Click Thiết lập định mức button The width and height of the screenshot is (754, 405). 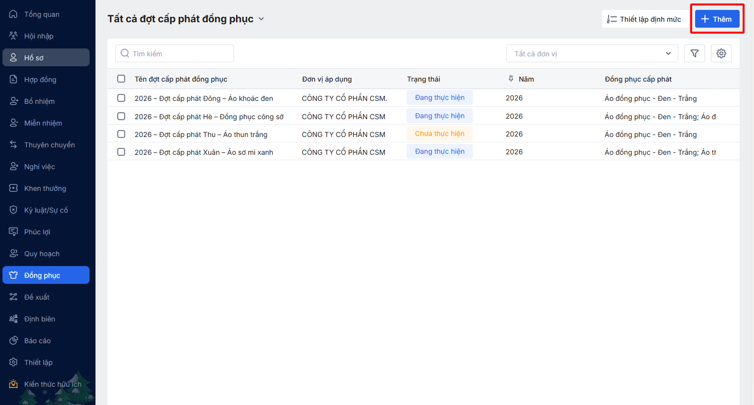point(644,19)
